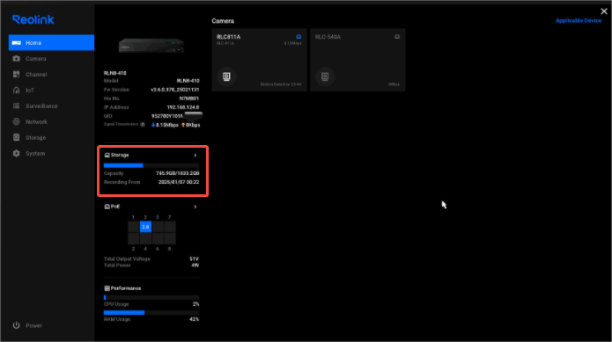Open the Applicable Device link

[x=579, y=20]
